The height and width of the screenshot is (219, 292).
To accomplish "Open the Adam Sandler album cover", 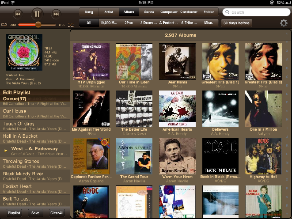I will 263,202.
